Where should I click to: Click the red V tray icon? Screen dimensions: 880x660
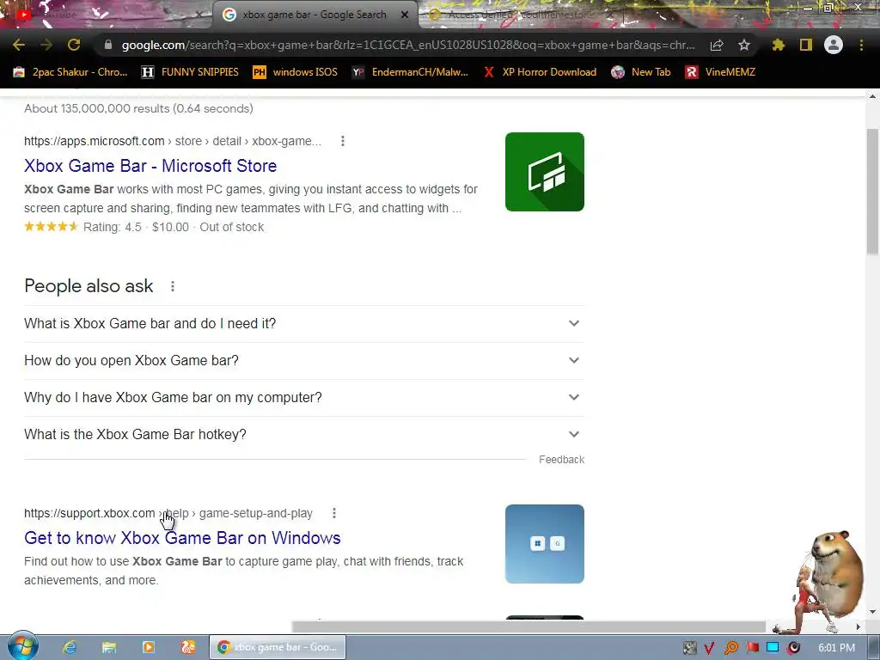[x=709, y=648]
